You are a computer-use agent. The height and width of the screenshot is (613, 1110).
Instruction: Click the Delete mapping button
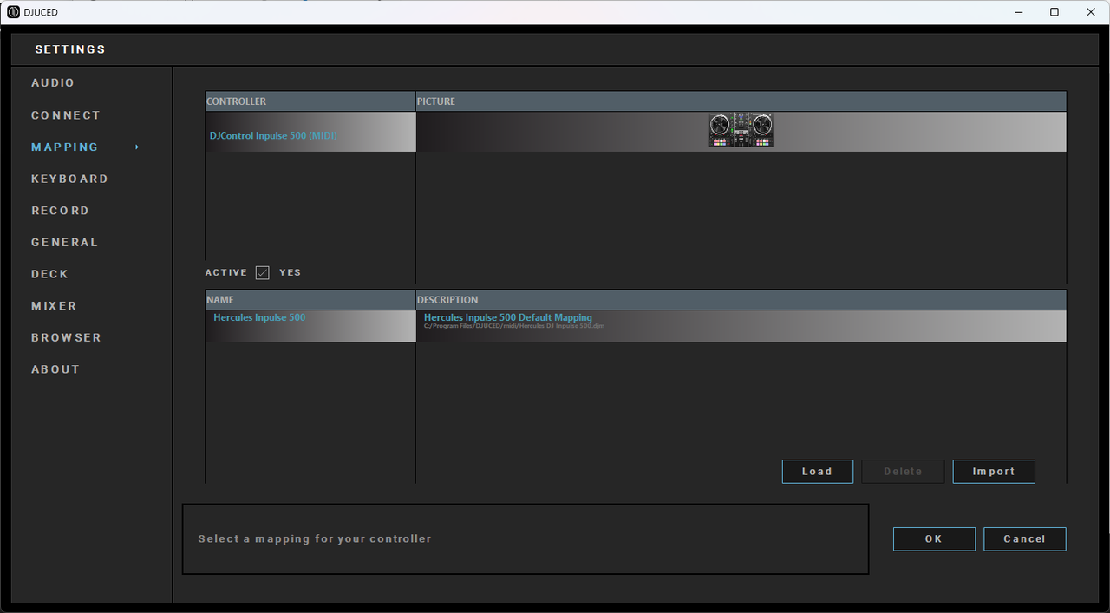pos(903,472)
